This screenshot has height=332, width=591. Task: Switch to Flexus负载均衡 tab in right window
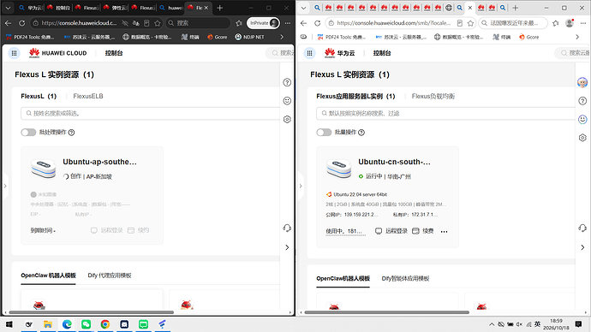coord(433,97)
